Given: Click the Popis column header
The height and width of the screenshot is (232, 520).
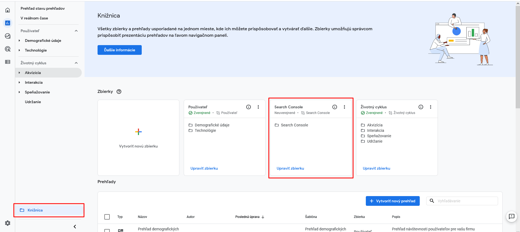Looking at the screenshot, I should [396, 217].
